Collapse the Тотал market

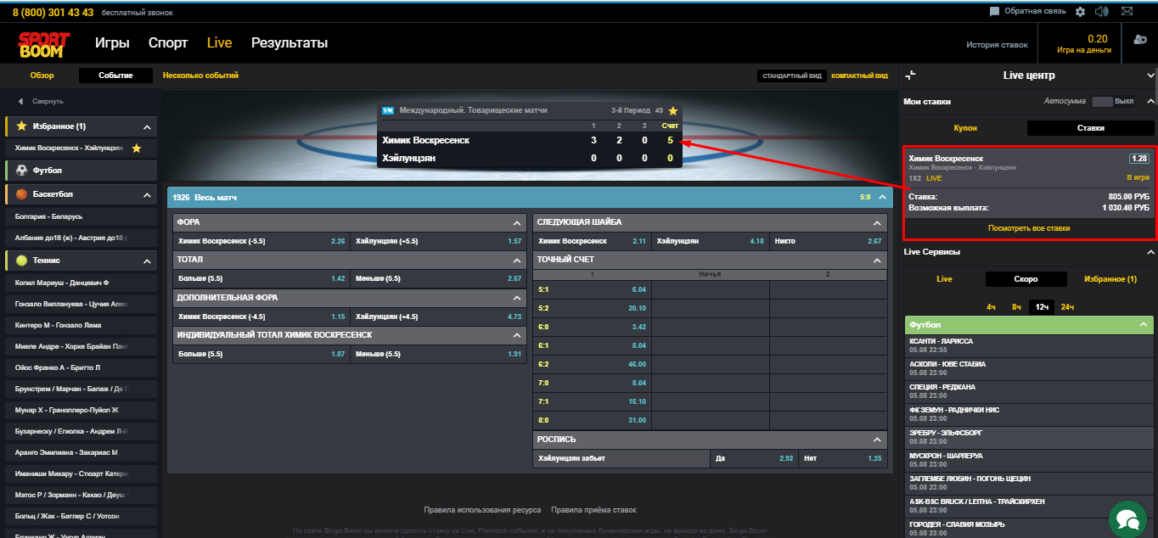(x=517, y=260)
